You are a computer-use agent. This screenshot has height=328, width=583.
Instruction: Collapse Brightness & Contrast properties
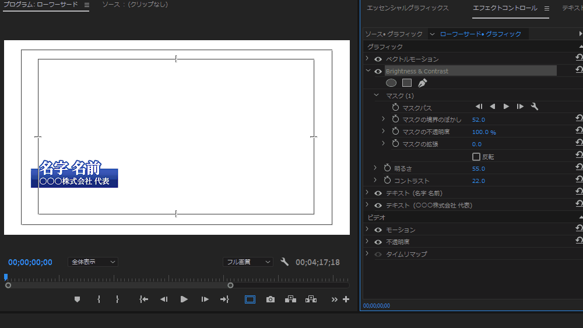[x=368, y=70]
